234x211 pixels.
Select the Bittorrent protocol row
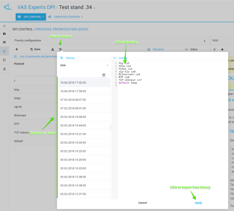(35, 115)
